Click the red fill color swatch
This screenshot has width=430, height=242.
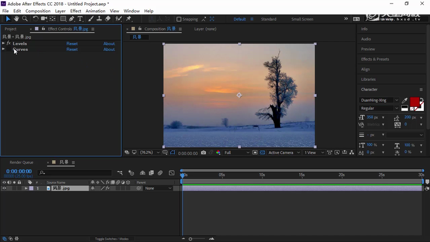coord(414,102)
